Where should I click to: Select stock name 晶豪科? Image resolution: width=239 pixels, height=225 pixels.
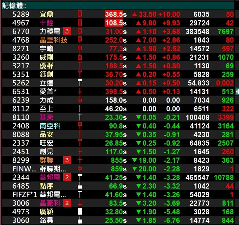[x=50, y=203]
